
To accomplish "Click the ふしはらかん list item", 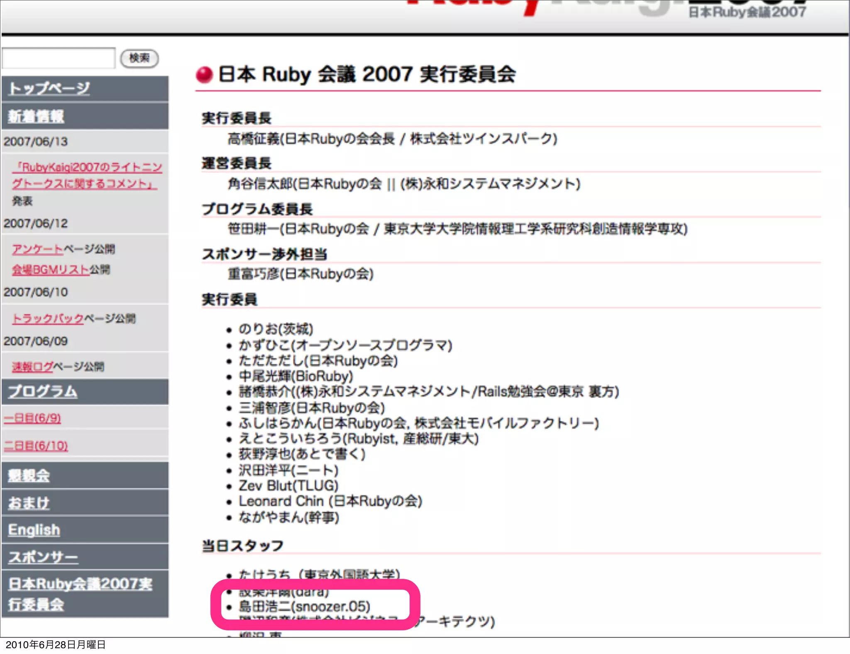I will coord(419,423).
